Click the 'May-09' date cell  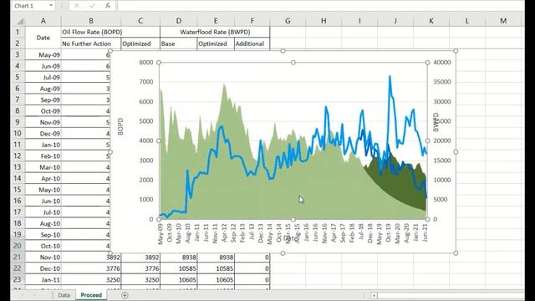point(43,54)
